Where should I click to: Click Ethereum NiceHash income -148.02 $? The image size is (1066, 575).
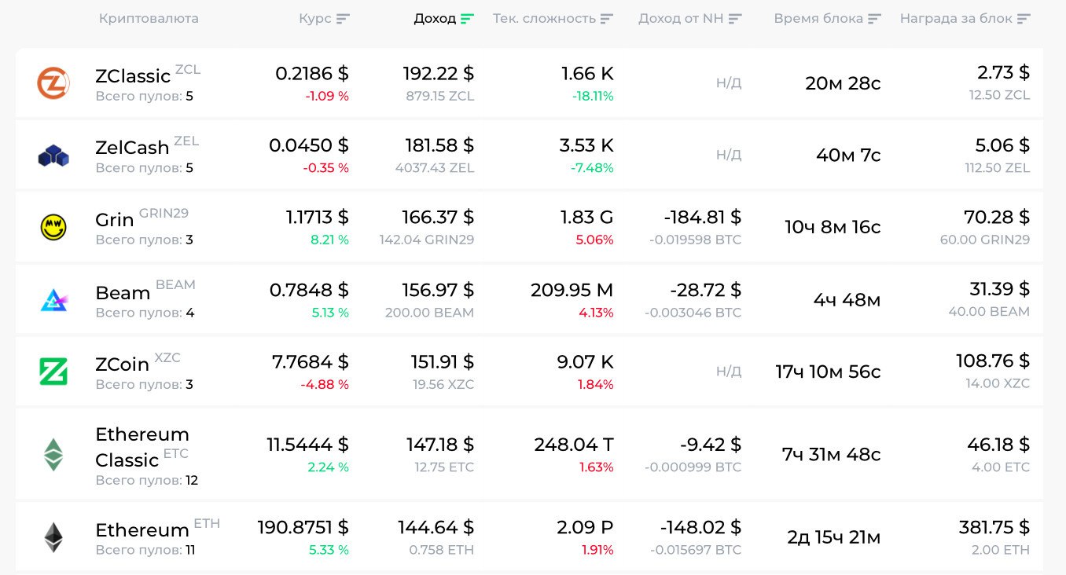[x=701, y=527]
